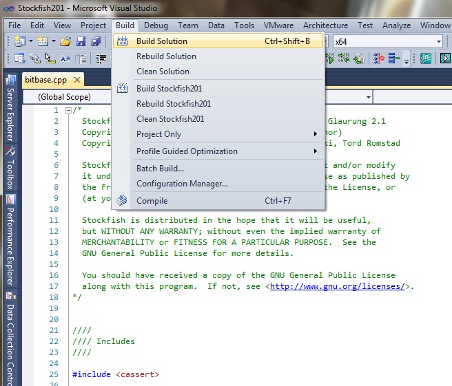Click the Display Word Completion A icon
The image size is (452, 386).
(65, 58)
